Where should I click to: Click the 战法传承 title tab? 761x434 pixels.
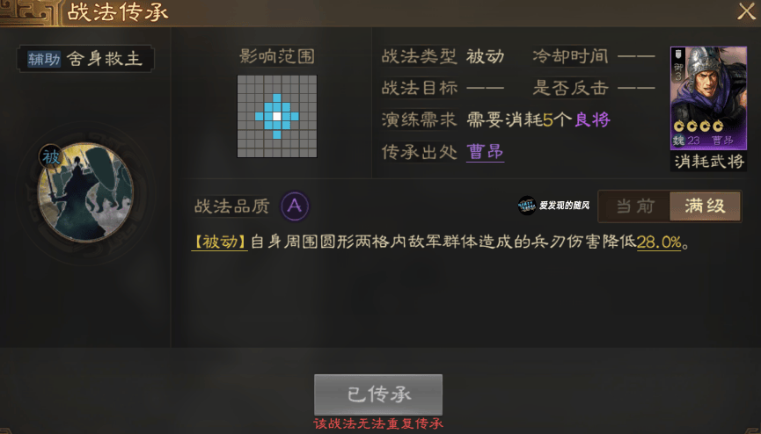(x=118, y=12)
